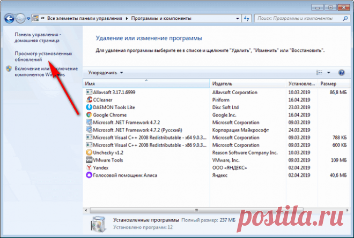This screenshot has width=354, height=238.
Task: Click publisher 'Piriform' cell
Action: (221, 100)
